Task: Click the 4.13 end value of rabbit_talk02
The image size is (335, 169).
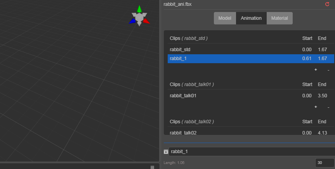Action: point(323,133)
